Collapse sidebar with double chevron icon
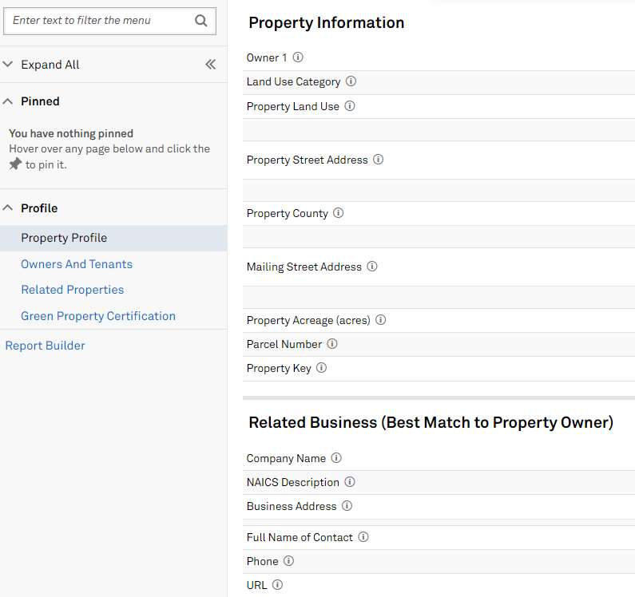This screenshot has height=597, width=635. click(210, 65)
